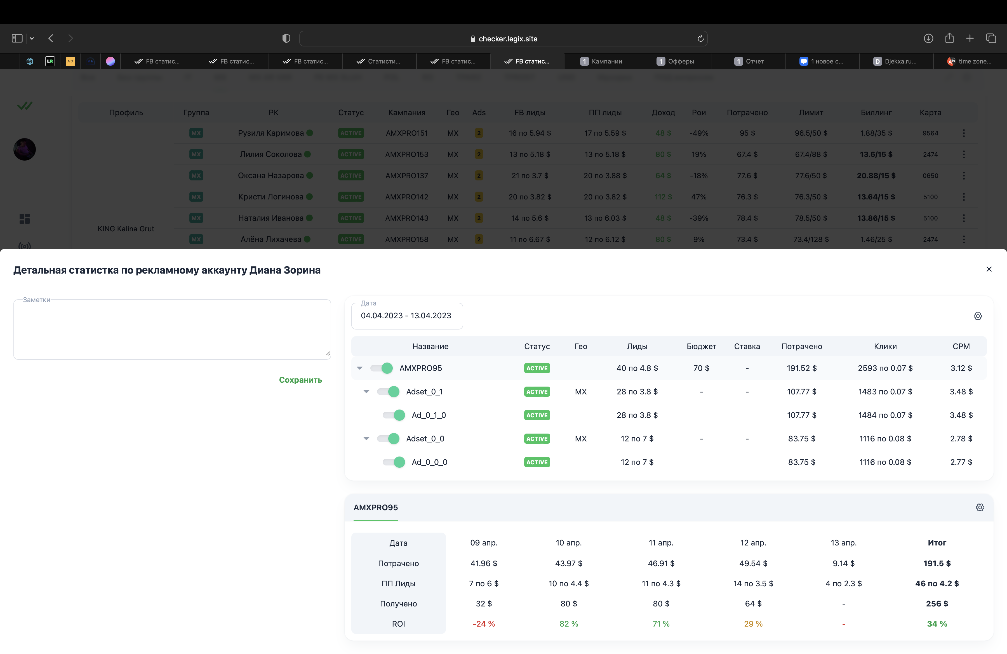Open row menu for AMXPRO137
Screen dimensions: 1007x654
tap(964, 175)
